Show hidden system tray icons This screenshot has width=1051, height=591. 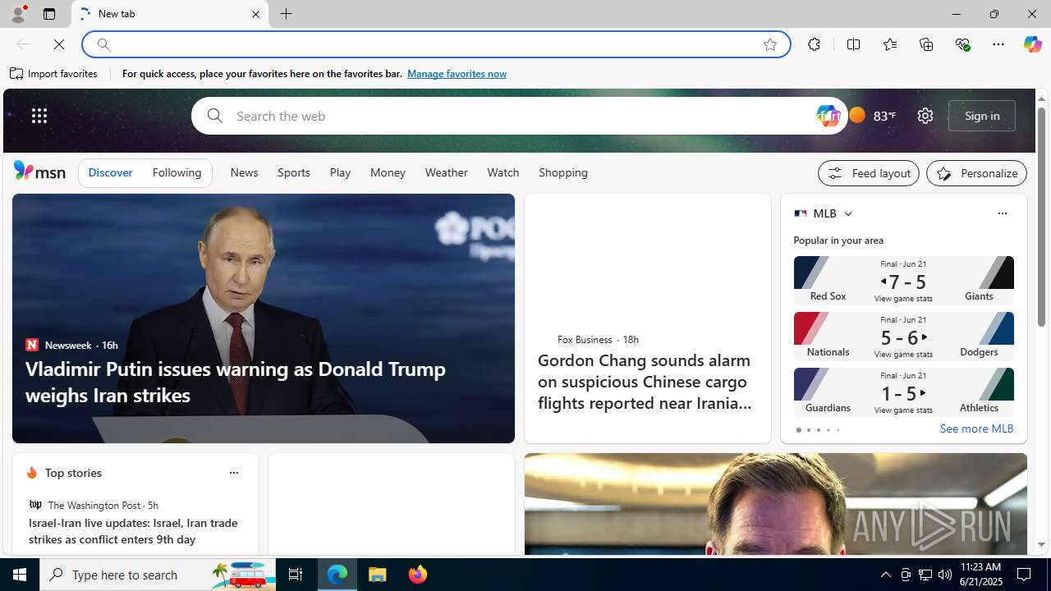click(885, 575)
